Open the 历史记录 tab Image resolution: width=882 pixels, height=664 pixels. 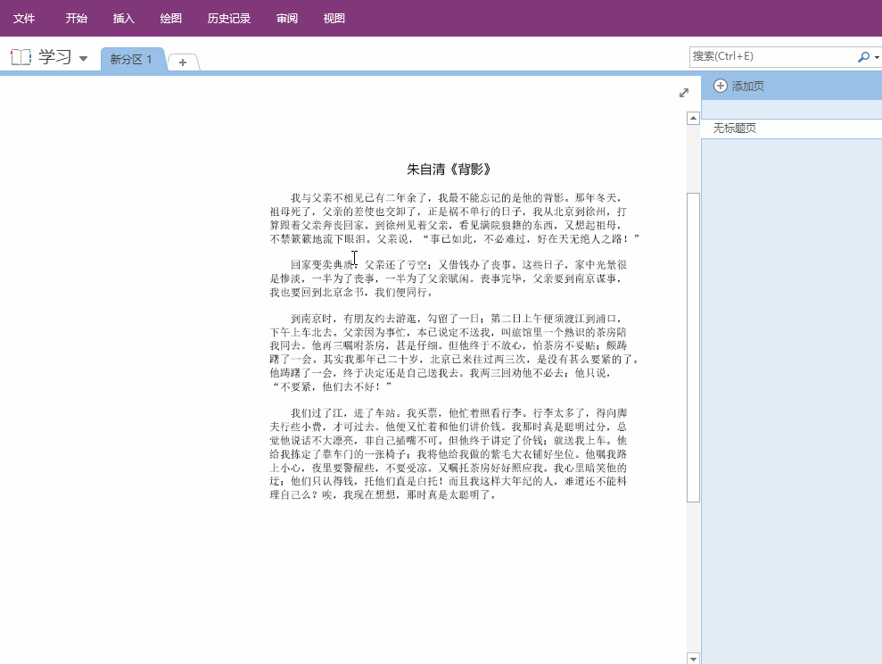coord(229,19)
